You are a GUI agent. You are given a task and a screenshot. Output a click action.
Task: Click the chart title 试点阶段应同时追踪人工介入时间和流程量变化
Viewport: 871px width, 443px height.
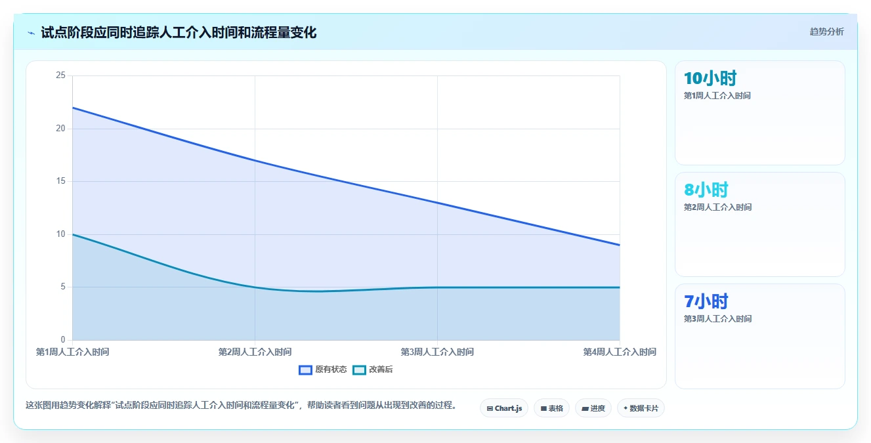coord(179,32)
